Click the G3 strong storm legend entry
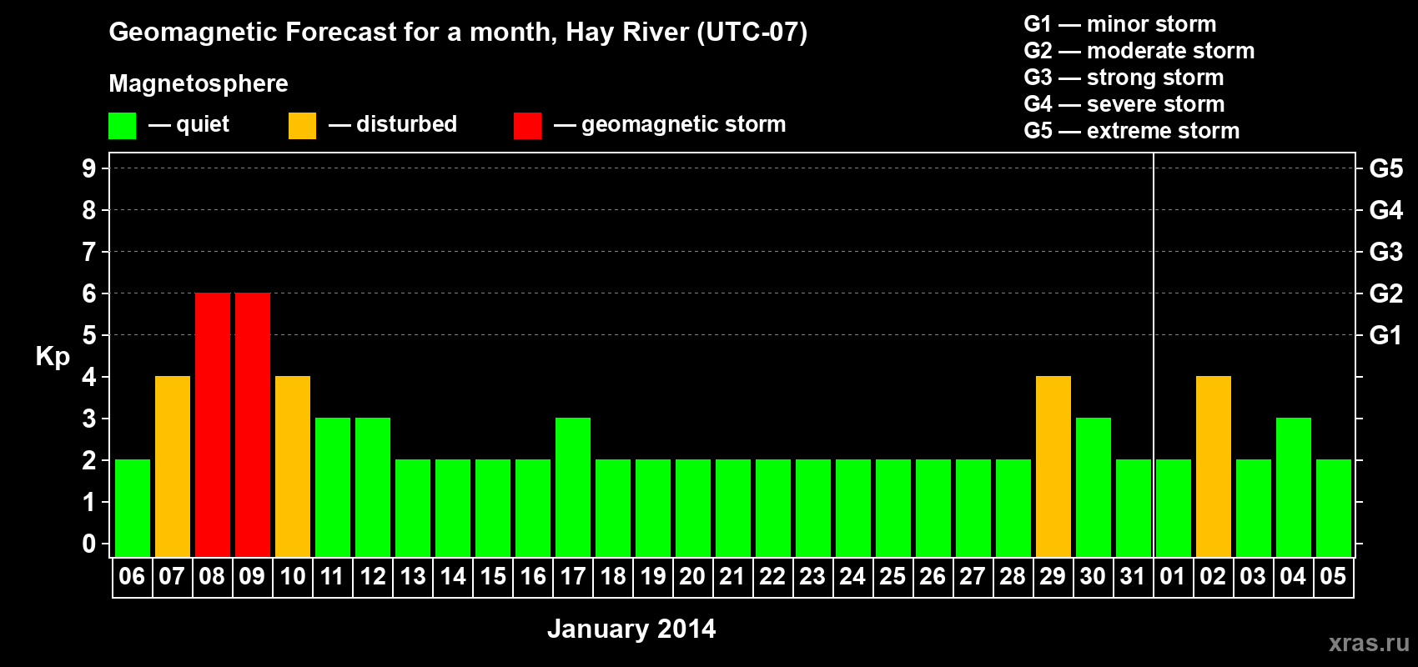 [1124, 78]
